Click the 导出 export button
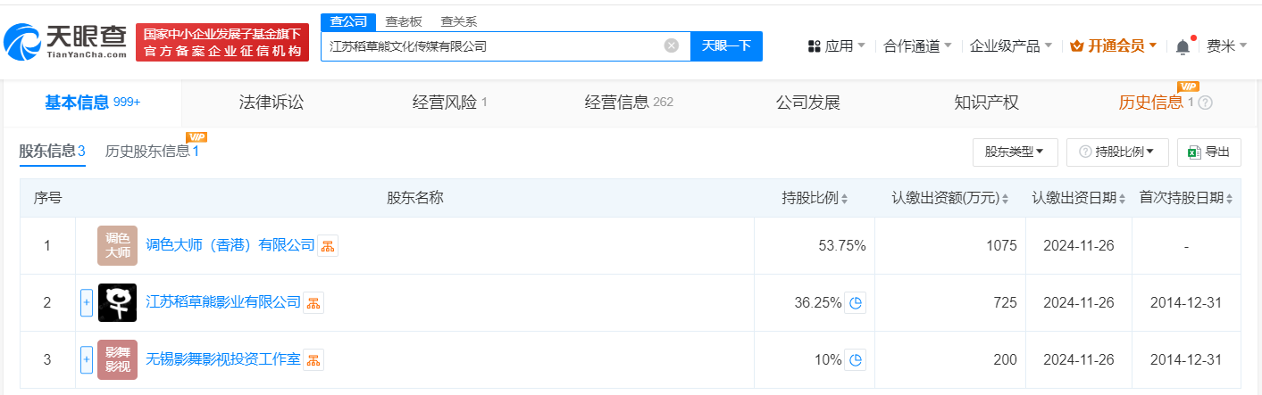 pyautogui.click(x=1209, y=152)
